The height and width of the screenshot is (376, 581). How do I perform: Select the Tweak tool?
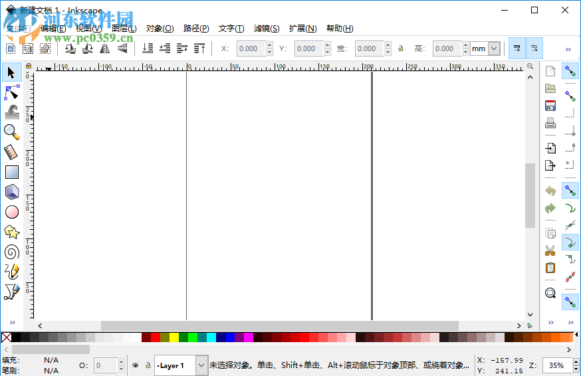coord(11,112)
